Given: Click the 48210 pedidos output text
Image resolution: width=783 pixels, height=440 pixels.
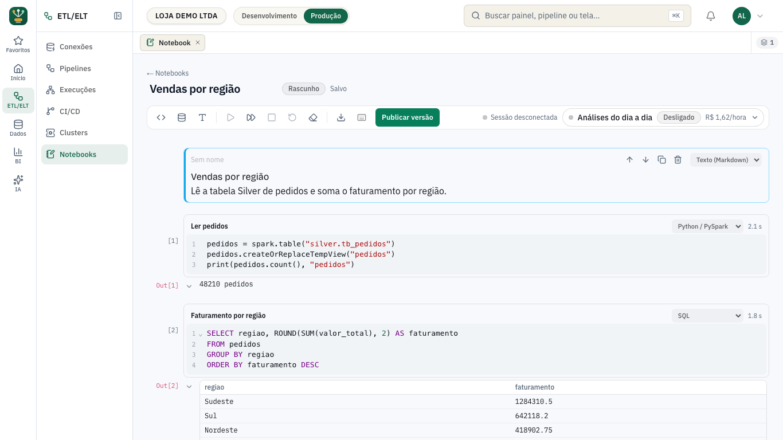Looking at the screenshot, I should click(x=226, y=284).
